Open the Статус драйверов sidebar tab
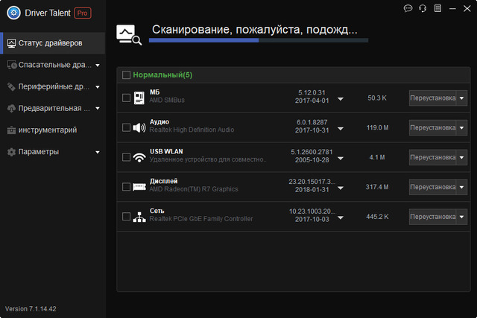Screen dimensions: 477x318 [52, 43]
